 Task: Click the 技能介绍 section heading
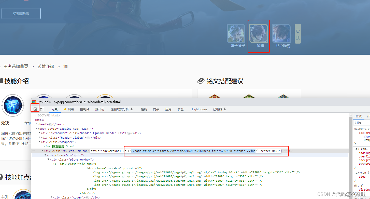tap(17, 81)
